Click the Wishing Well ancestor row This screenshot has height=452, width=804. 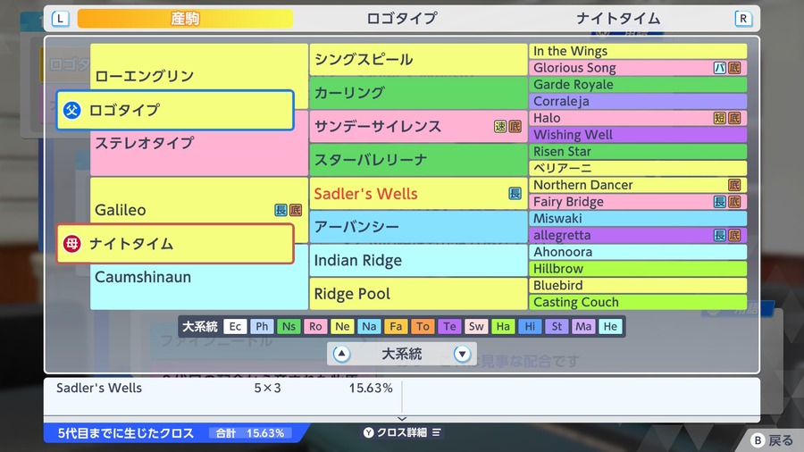(x=638, y=135)
